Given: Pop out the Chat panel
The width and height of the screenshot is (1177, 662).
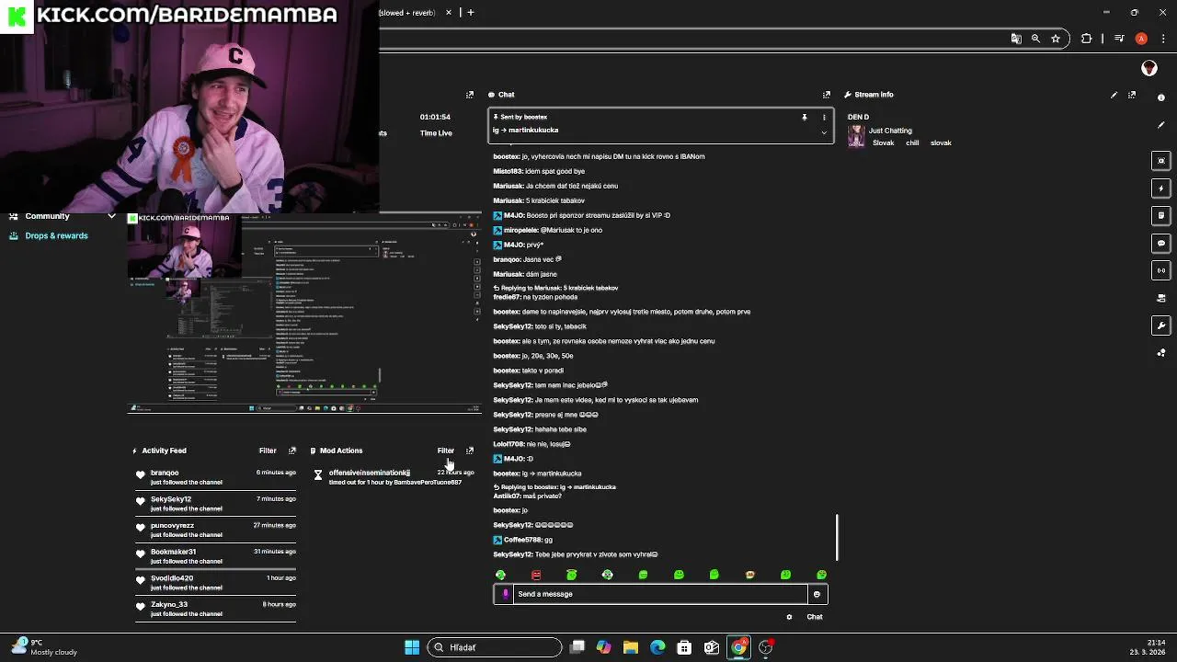Looking at the screenshot, I should coord(826,95).
